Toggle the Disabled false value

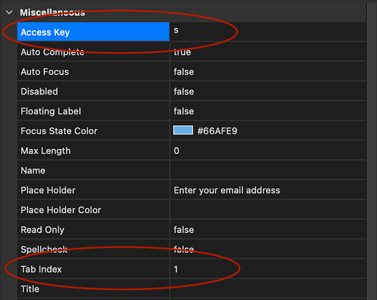(x=184, y=92)
